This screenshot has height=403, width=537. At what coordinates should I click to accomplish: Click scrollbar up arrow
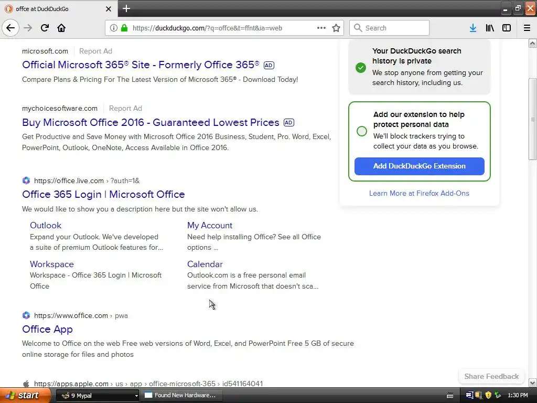click(x=532, y=43)
